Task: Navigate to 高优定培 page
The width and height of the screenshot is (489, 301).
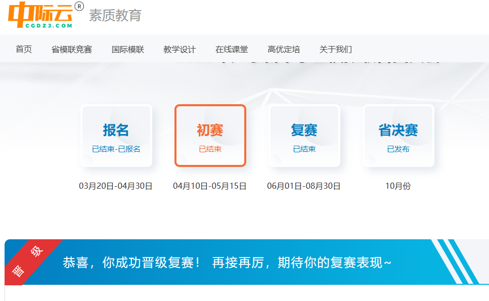Action: point(284,49)
